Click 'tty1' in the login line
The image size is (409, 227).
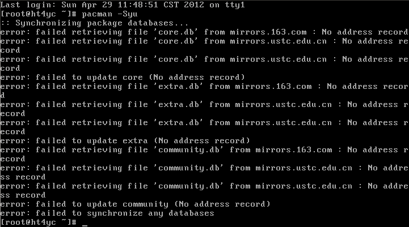coord(235,5)
